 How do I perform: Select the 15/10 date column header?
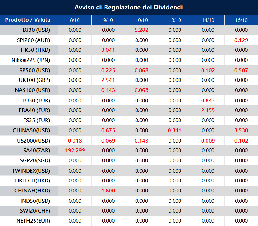[x=241, y=20]
